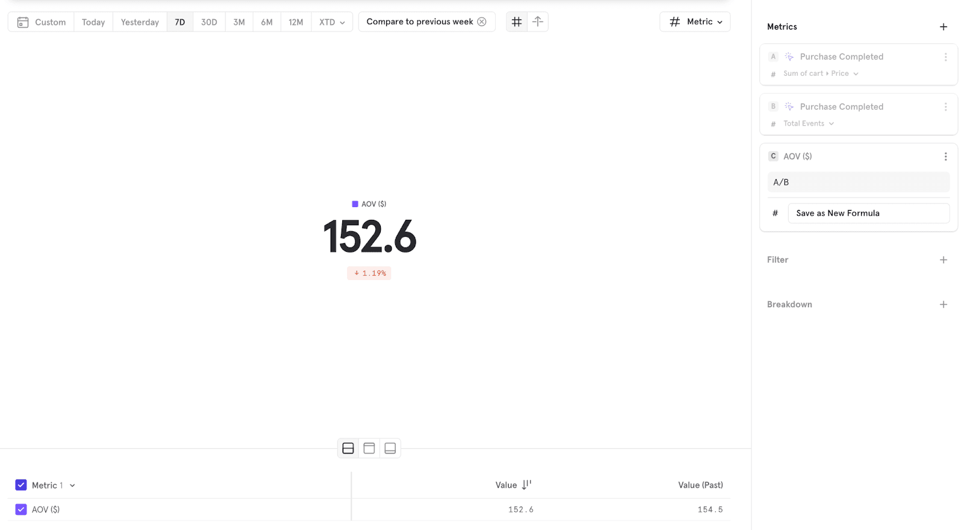The width and height of the screenshot is (964, 530).
Task: Select the 30D time range tab
Action: (x=209, y=22)
